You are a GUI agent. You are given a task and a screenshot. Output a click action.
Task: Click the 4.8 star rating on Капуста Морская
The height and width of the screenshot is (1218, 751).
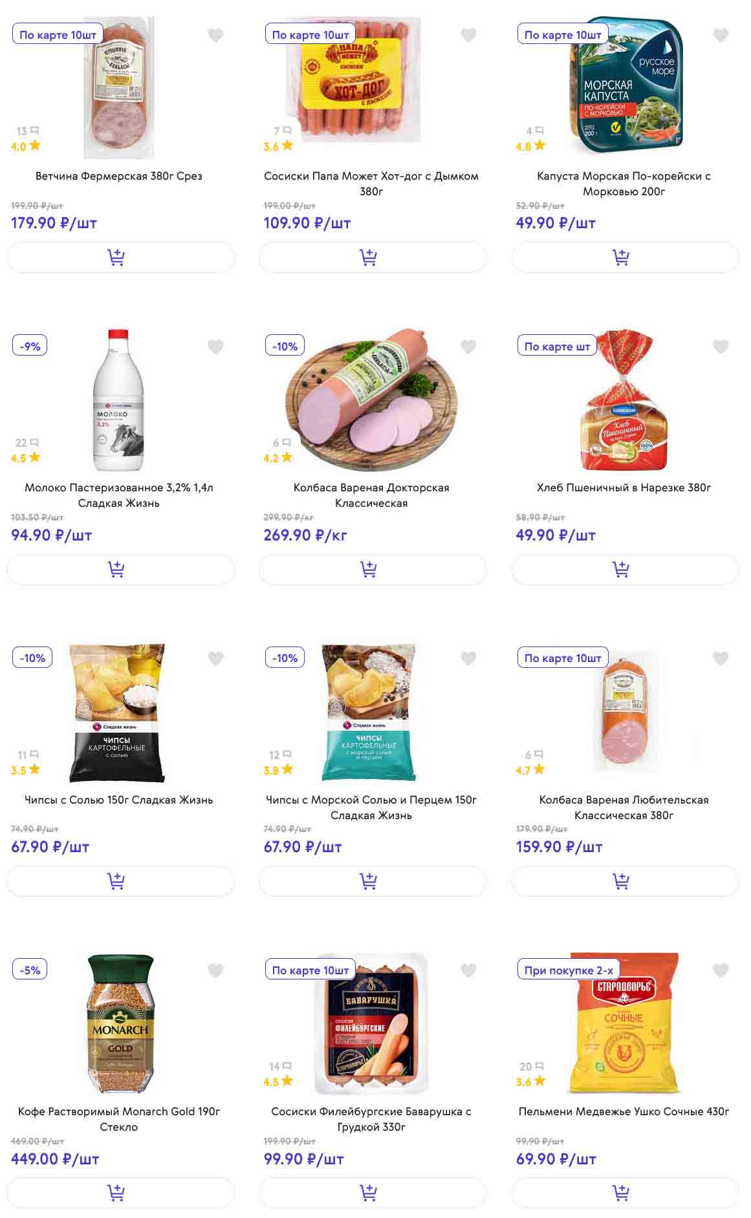click(530, 146)
